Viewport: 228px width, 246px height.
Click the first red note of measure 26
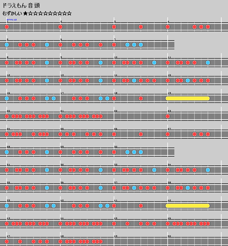(x=114, y=134)
